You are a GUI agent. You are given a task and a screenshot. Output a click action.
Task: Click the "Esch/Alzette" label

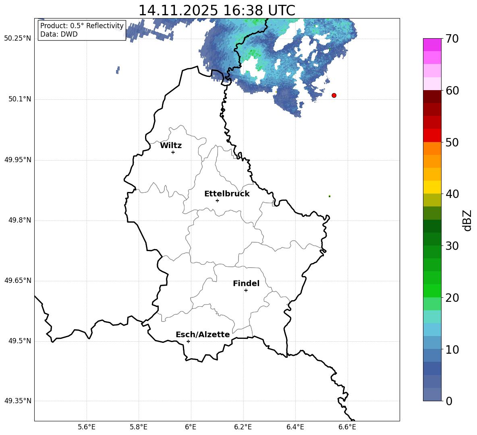coord(203,334)
